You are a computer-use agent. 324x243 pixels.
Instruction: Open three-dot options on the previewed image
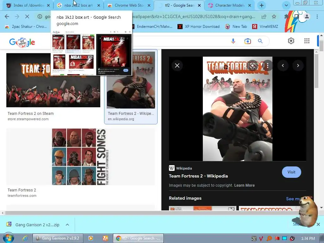[x=268, y=66]
